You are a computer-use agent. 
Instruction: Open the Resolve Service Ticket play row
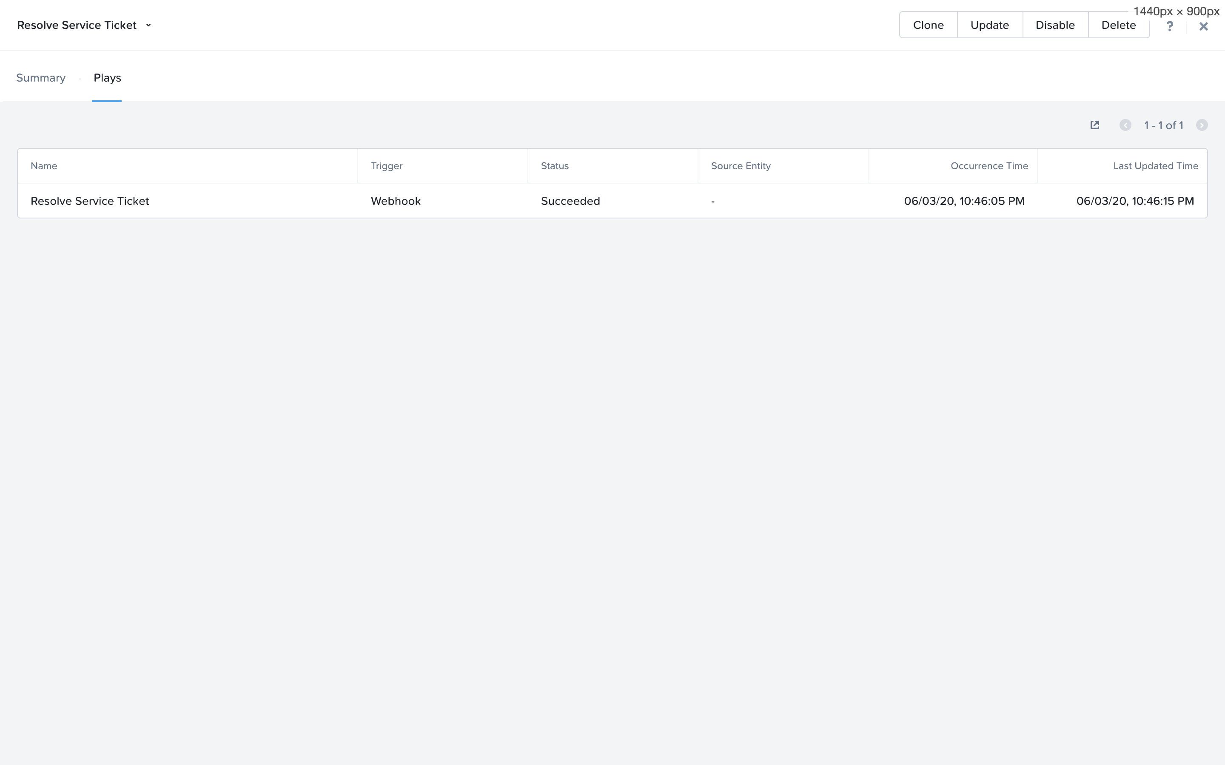click(612, 201)
